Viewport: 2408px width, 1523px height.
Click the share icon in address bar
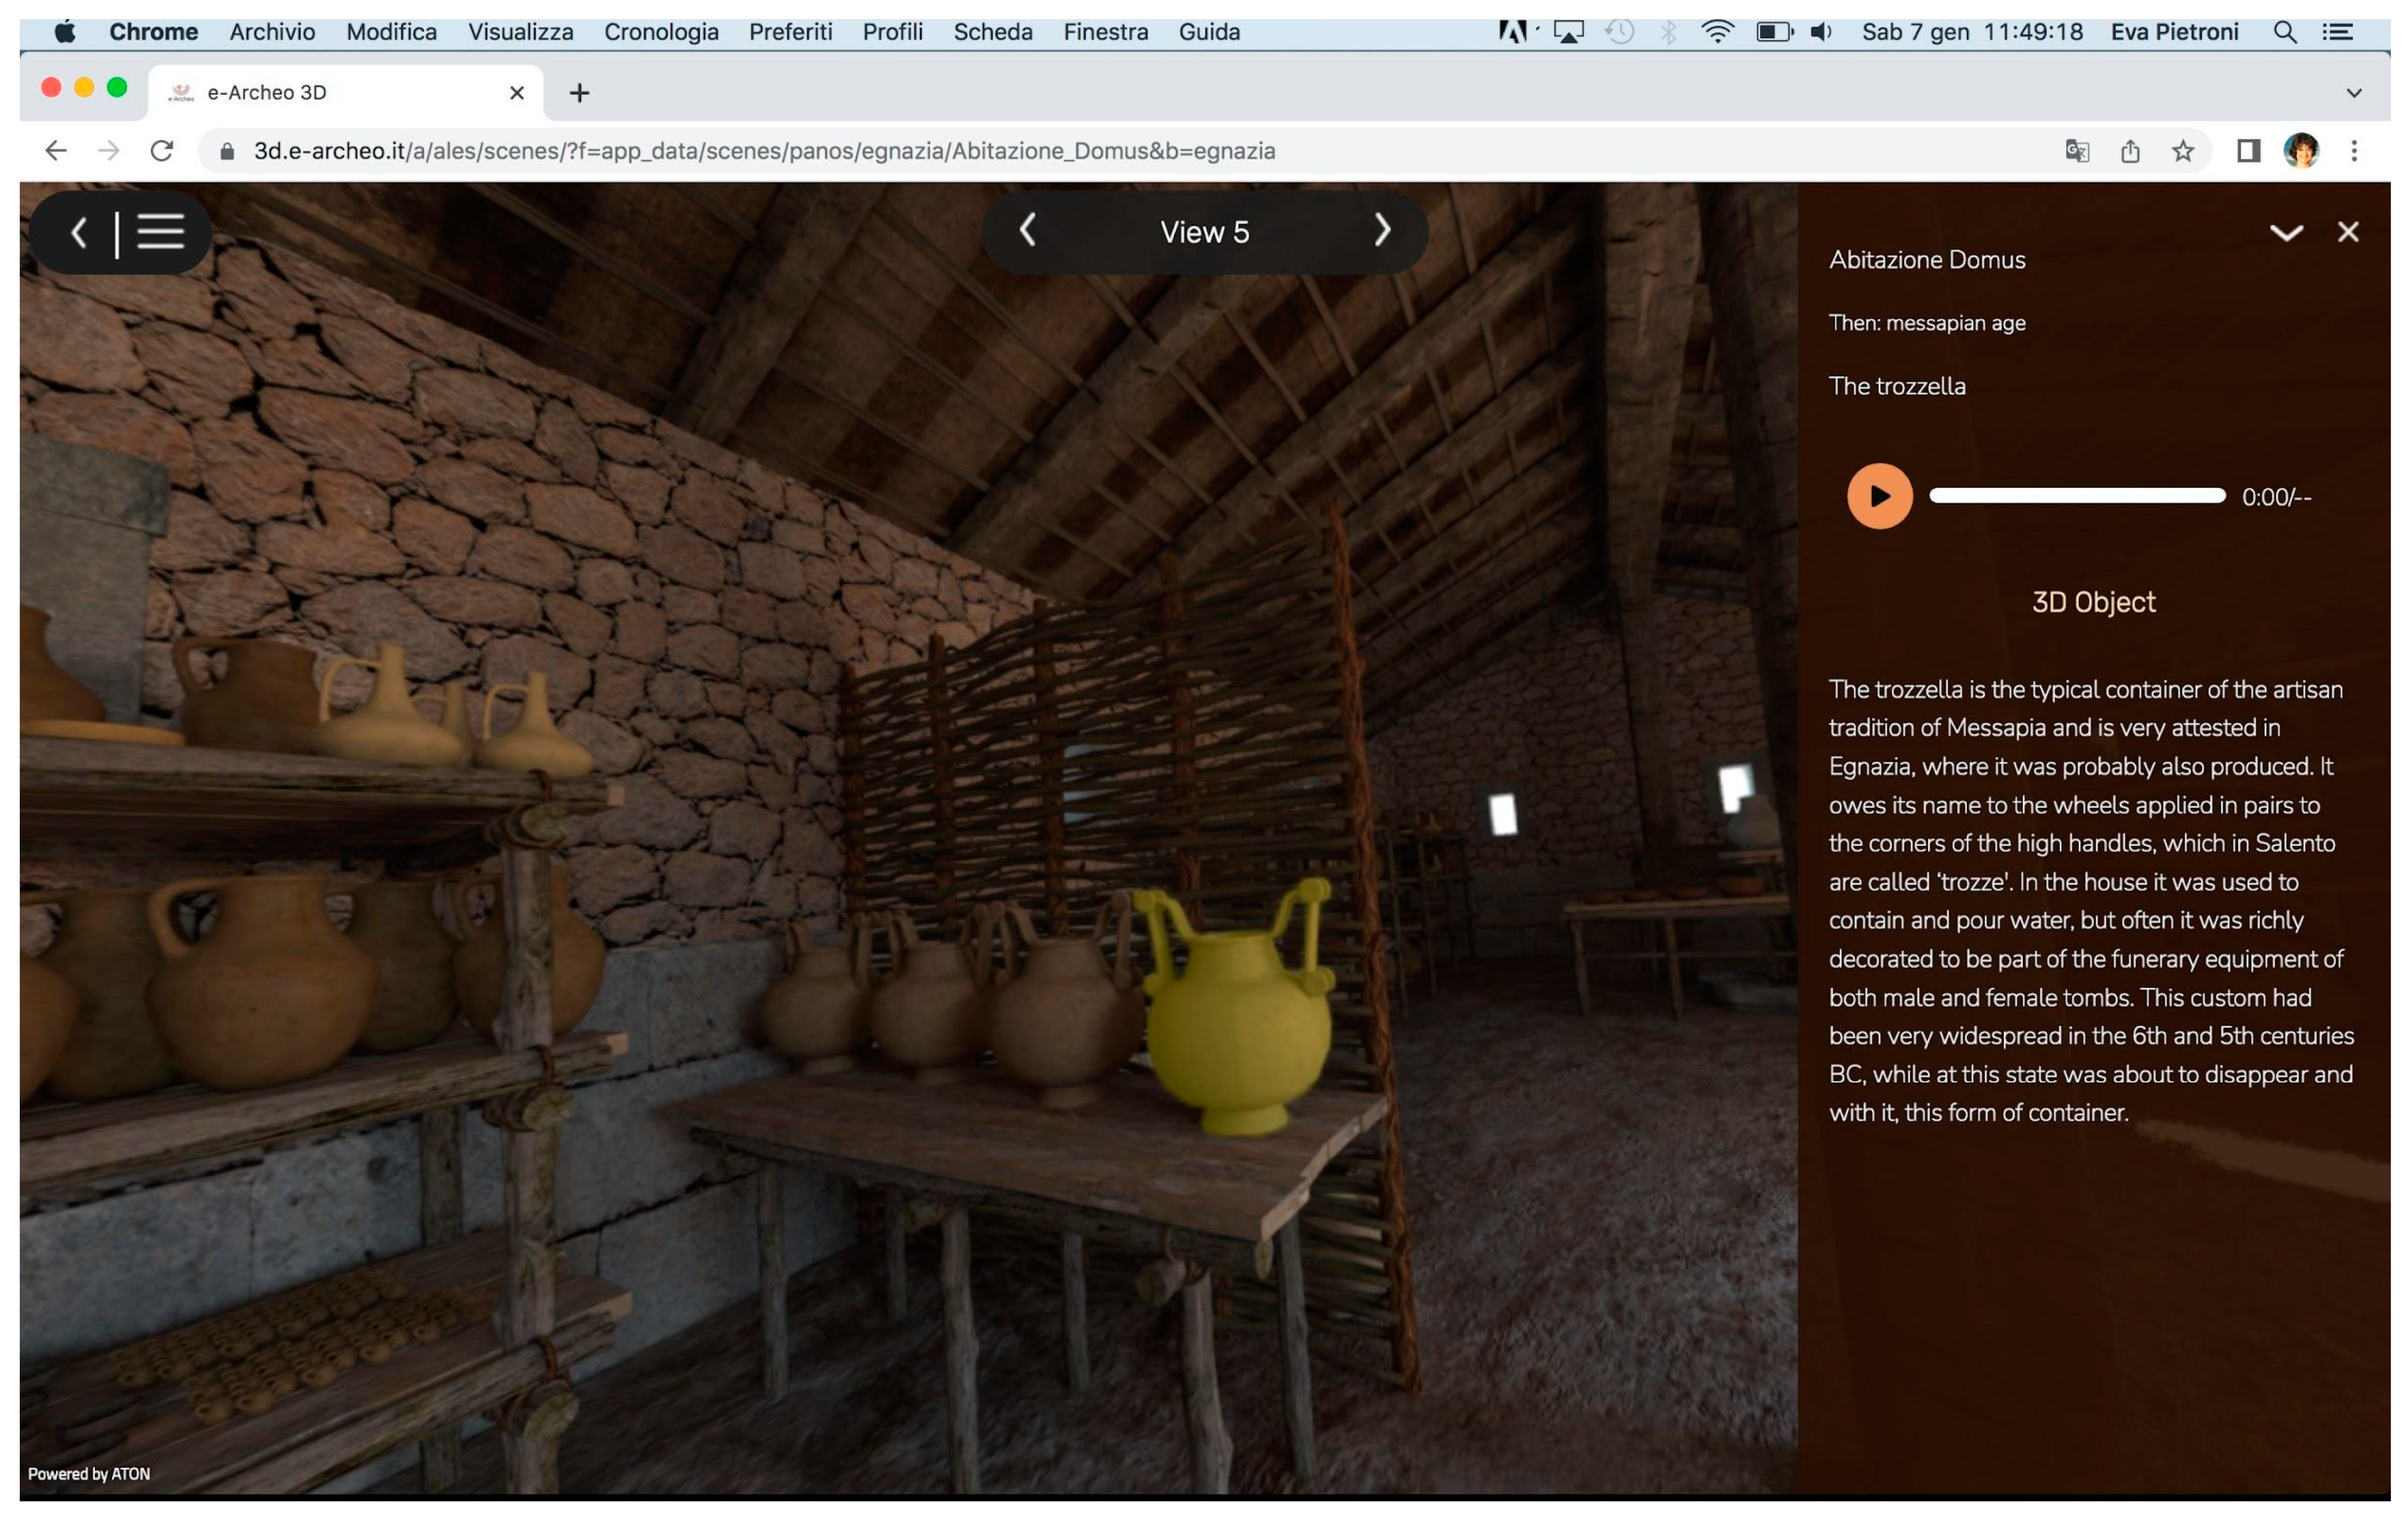(2130, 151)
